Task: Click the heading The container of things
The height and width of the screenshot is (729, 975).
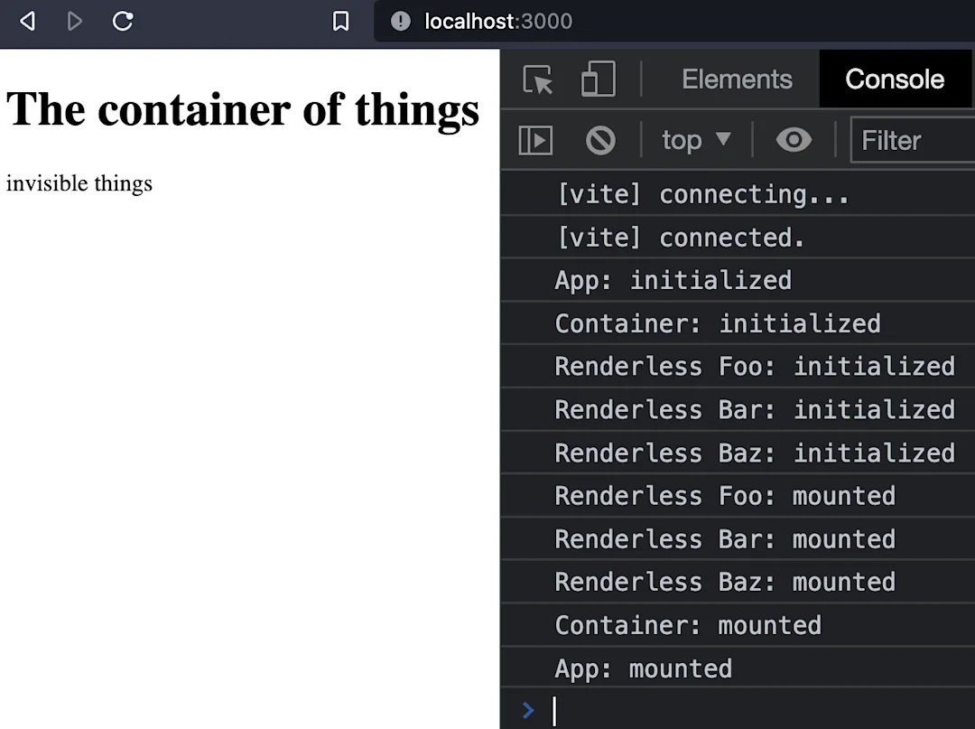Action: coord(242,108)
